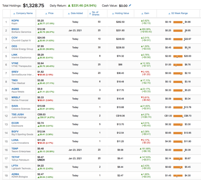
Task: Open the TMDI ticker link
Action: [15, 80]
